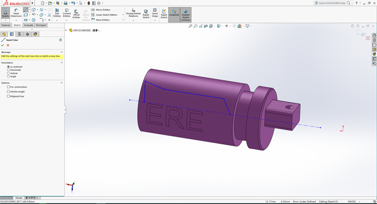
Task: Open the SOLIDWORKS Resources home task pane
Action: (374, 35)
